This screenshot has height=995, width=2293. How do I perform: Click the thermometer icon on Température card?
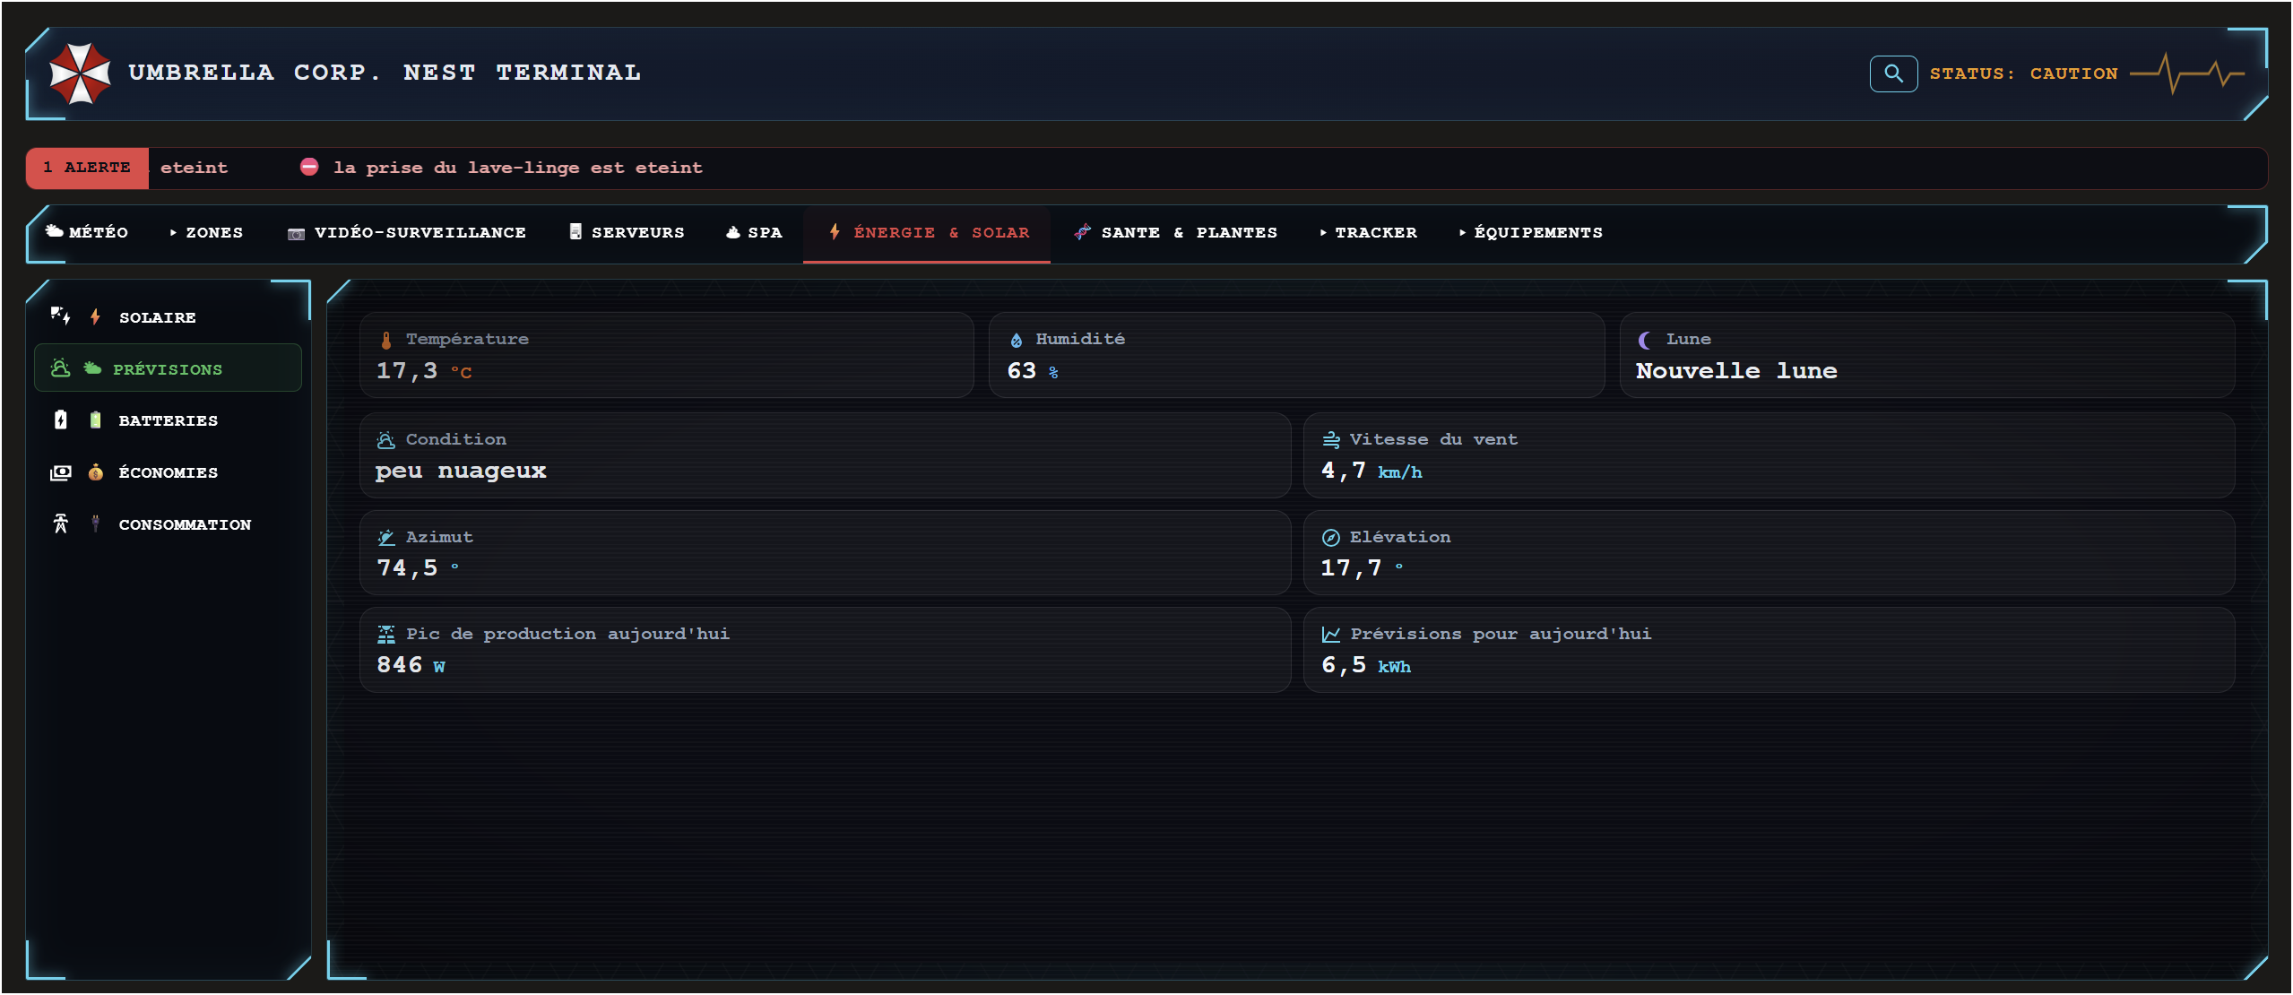point(386,340)
